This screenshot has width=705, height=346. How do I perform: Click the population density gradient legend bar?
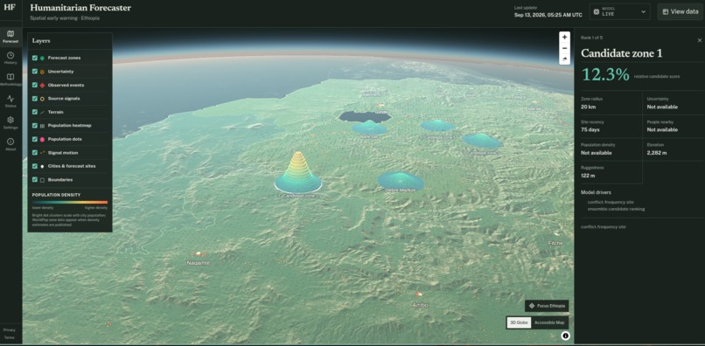tap(70, 202)
